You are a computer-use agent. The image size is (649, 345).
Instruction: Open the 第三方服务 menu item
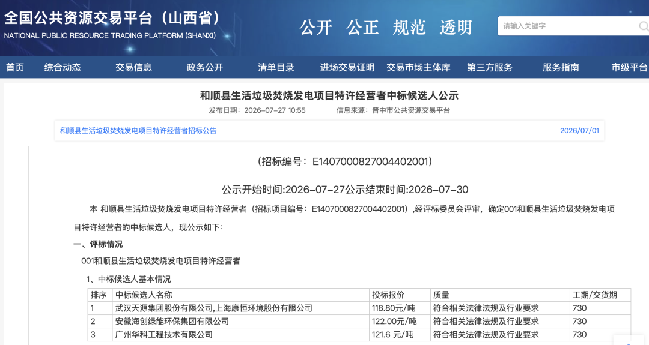pyautogui.click(x=490, y=67)
